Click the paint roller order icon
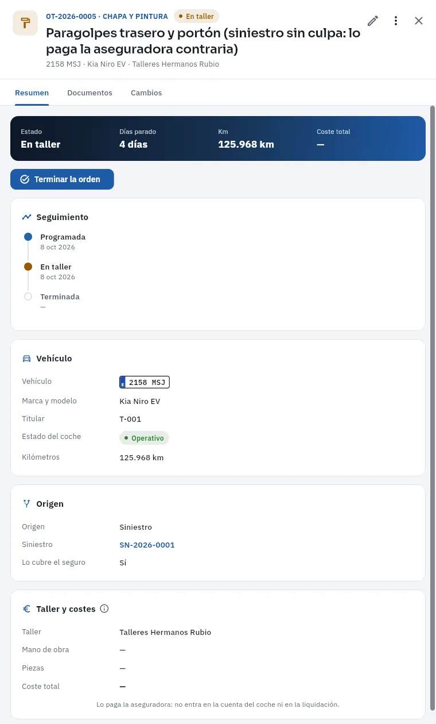The height and width of the screenshot is (724, 436). coord(25,23)
